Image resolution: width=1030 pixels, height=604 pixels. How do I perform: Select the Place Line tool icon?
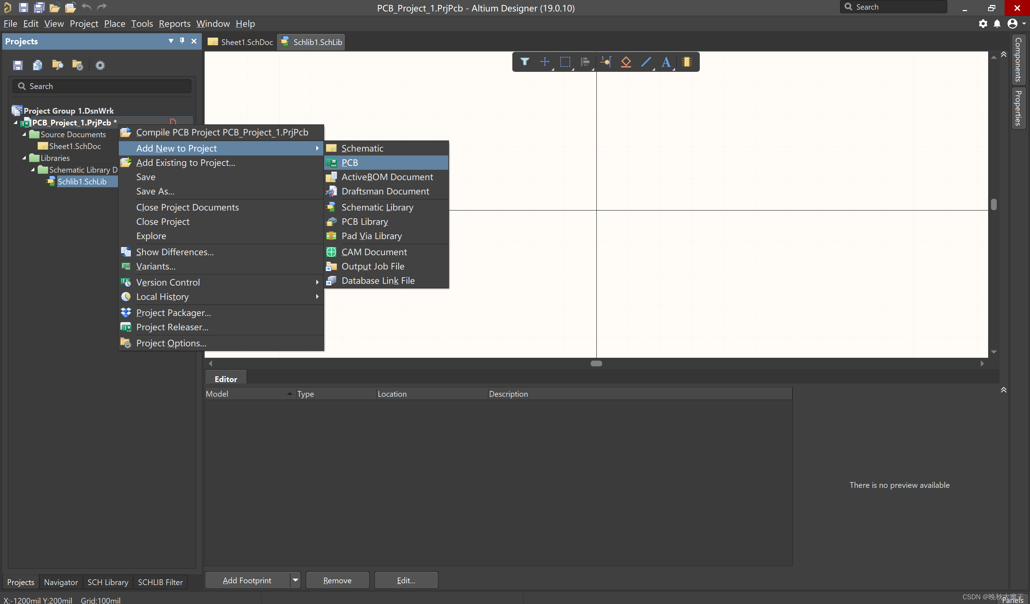[646, 62]
